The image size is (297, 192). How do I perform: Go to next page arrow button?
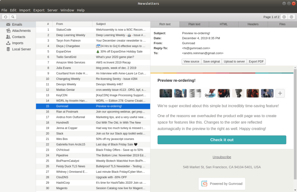[x=292, y=17]
